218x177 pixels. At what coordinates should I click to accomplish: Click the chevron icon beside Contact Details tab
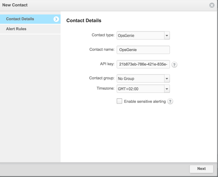pyautogui.click(x=56, y=19)
